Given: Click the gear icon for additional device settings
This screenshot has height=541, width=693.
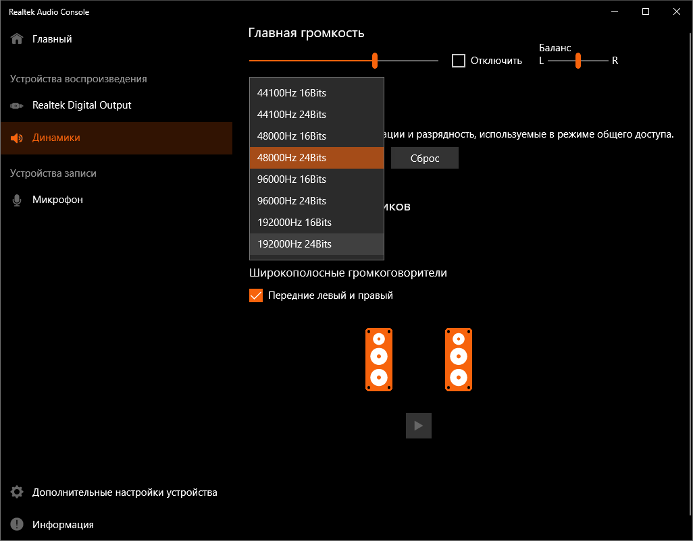Looking at the screenshot, I should [17, 492].
